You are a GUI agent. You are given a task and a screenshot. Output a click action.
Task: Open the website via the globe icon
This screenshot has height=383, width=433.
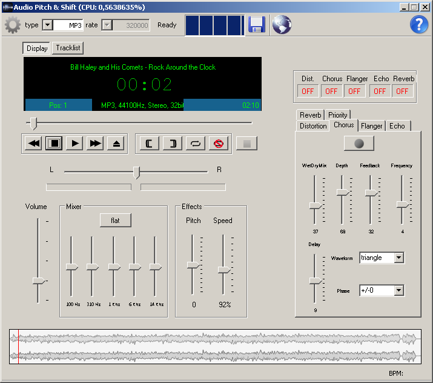282,25
